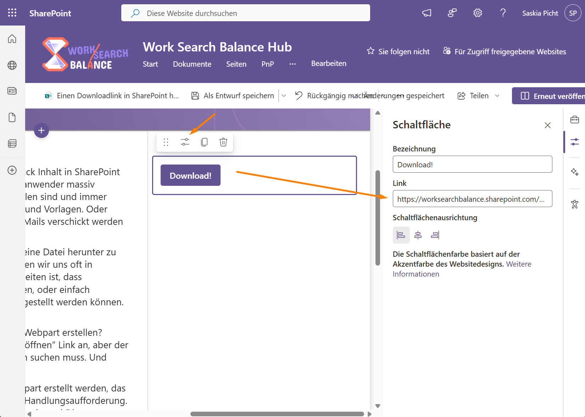585x417 pixels.
Task: Open the news icon in left rail
Action: coord(12,91)
